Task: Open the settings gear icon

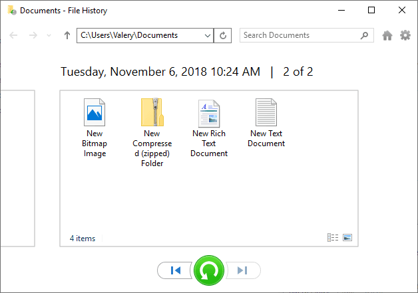Action: 405,35
